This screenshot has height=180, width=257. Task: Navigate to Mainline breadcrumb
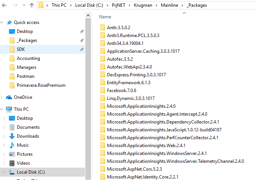point(169,5)
